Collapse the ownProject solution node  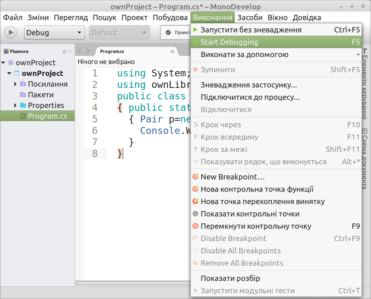3,63
